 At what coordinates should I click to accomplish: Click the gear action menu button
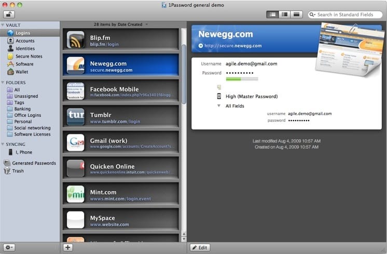(9, 247)
